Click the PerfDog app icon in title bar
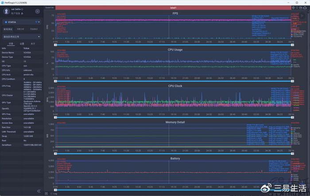This screenshot has height=196, width=310. 2,3
